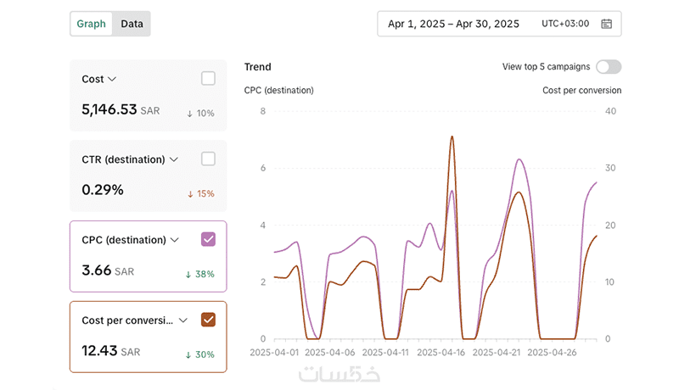The image size is (679, 390).
Task: Expand the Cost metric dropdown
Action: (112, 80)
